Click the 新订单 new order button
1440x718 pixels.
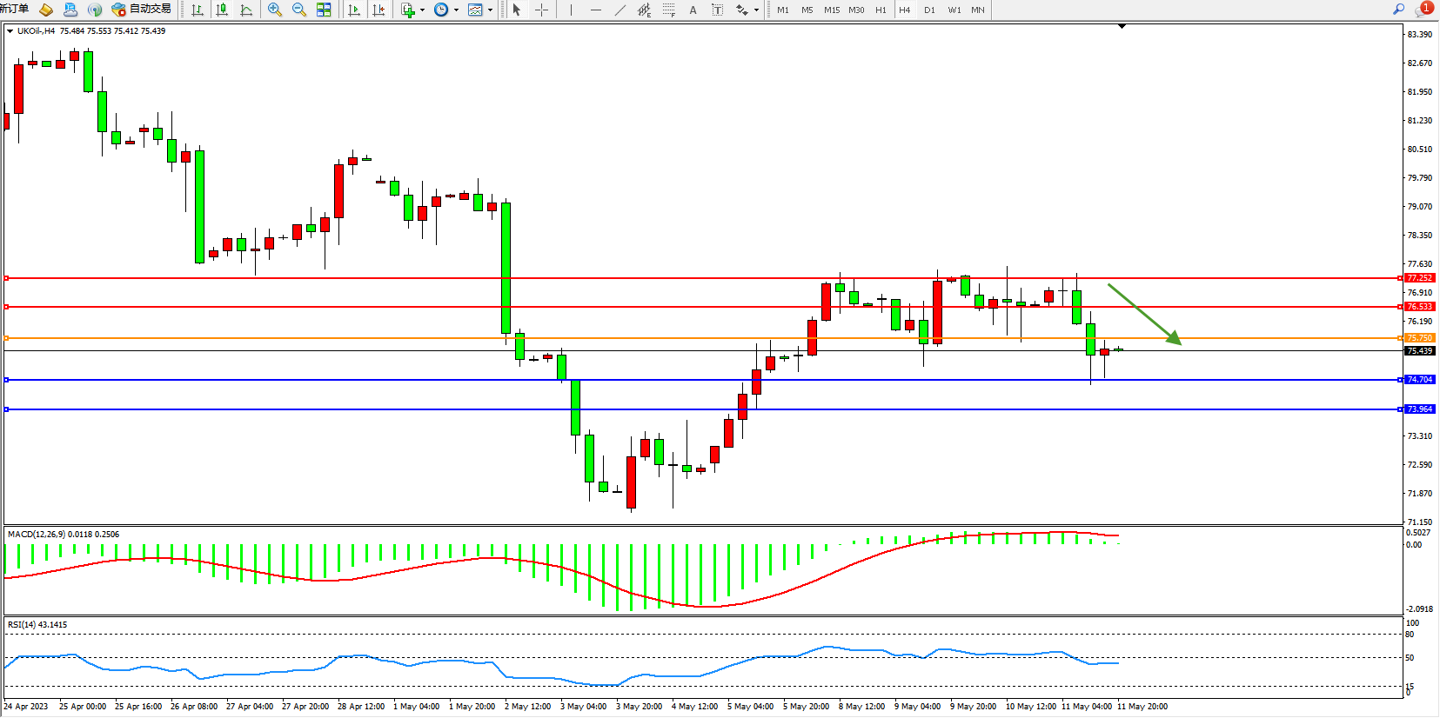pyautogui.click(x=14, y=9)
